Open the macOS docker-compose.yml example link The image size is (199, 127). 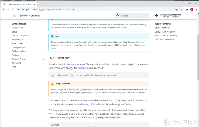[99, 27]
